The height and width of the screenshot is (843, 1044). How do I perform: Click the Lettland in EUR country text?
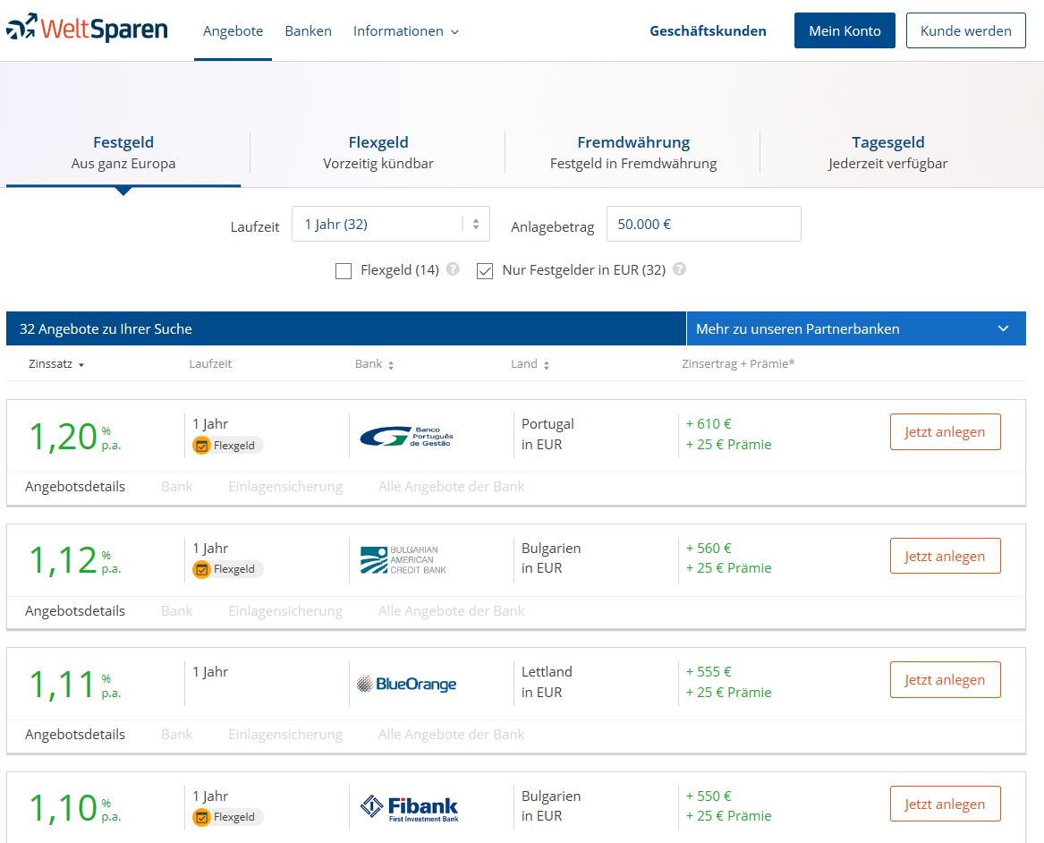tap(547, 682)
